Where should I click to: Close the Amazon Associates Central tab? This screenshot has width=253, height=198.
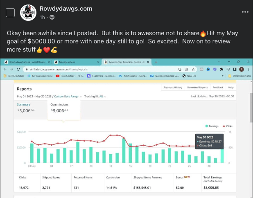(x=148, y=62)
